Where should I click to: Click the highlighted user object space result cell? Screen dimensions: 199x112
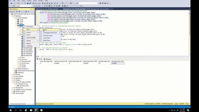coord(118,63)
